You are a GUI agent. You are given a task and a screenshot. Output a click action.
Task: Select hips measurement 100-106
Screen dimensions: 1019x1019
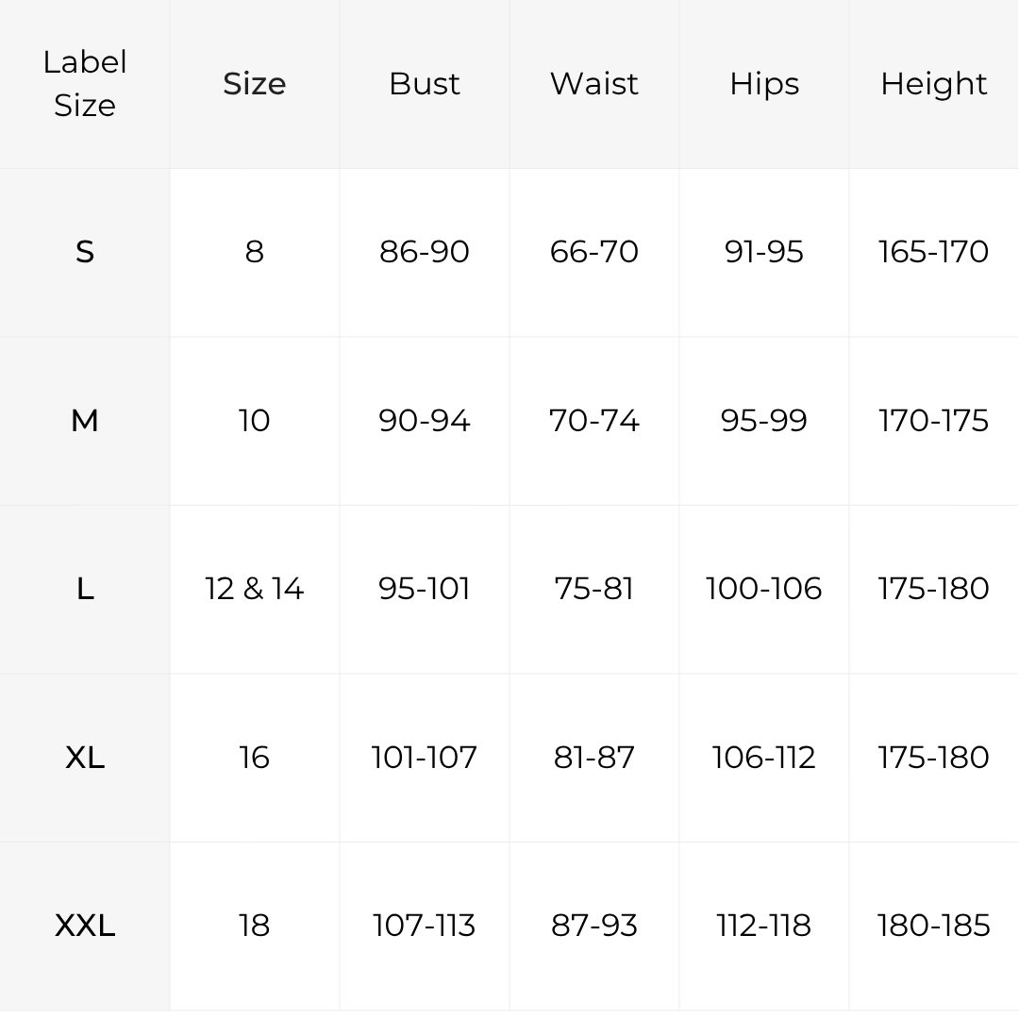point(764,590)
